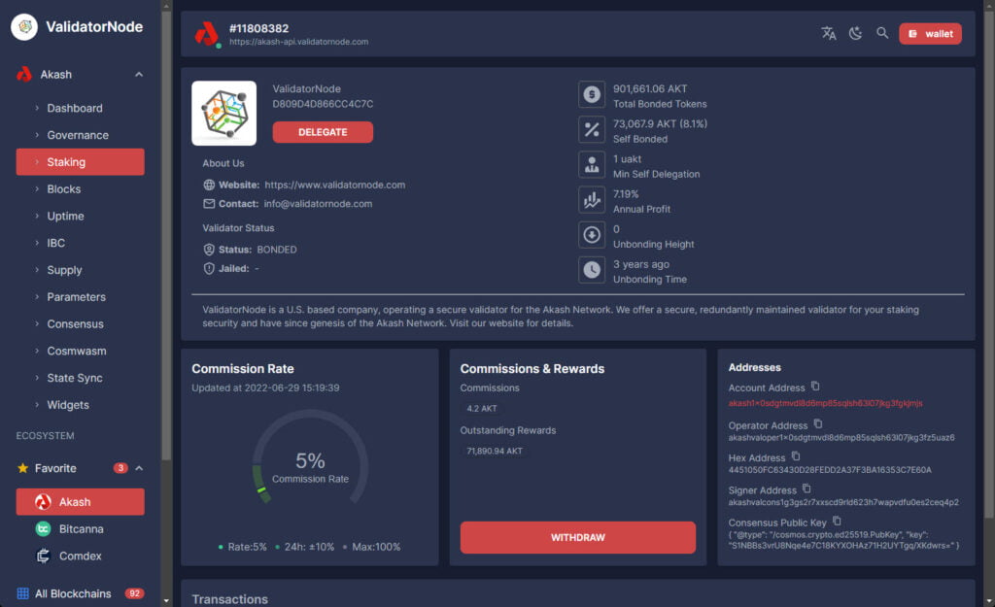Open Cosmwasm in the sidebar

(x=80, y=351)
